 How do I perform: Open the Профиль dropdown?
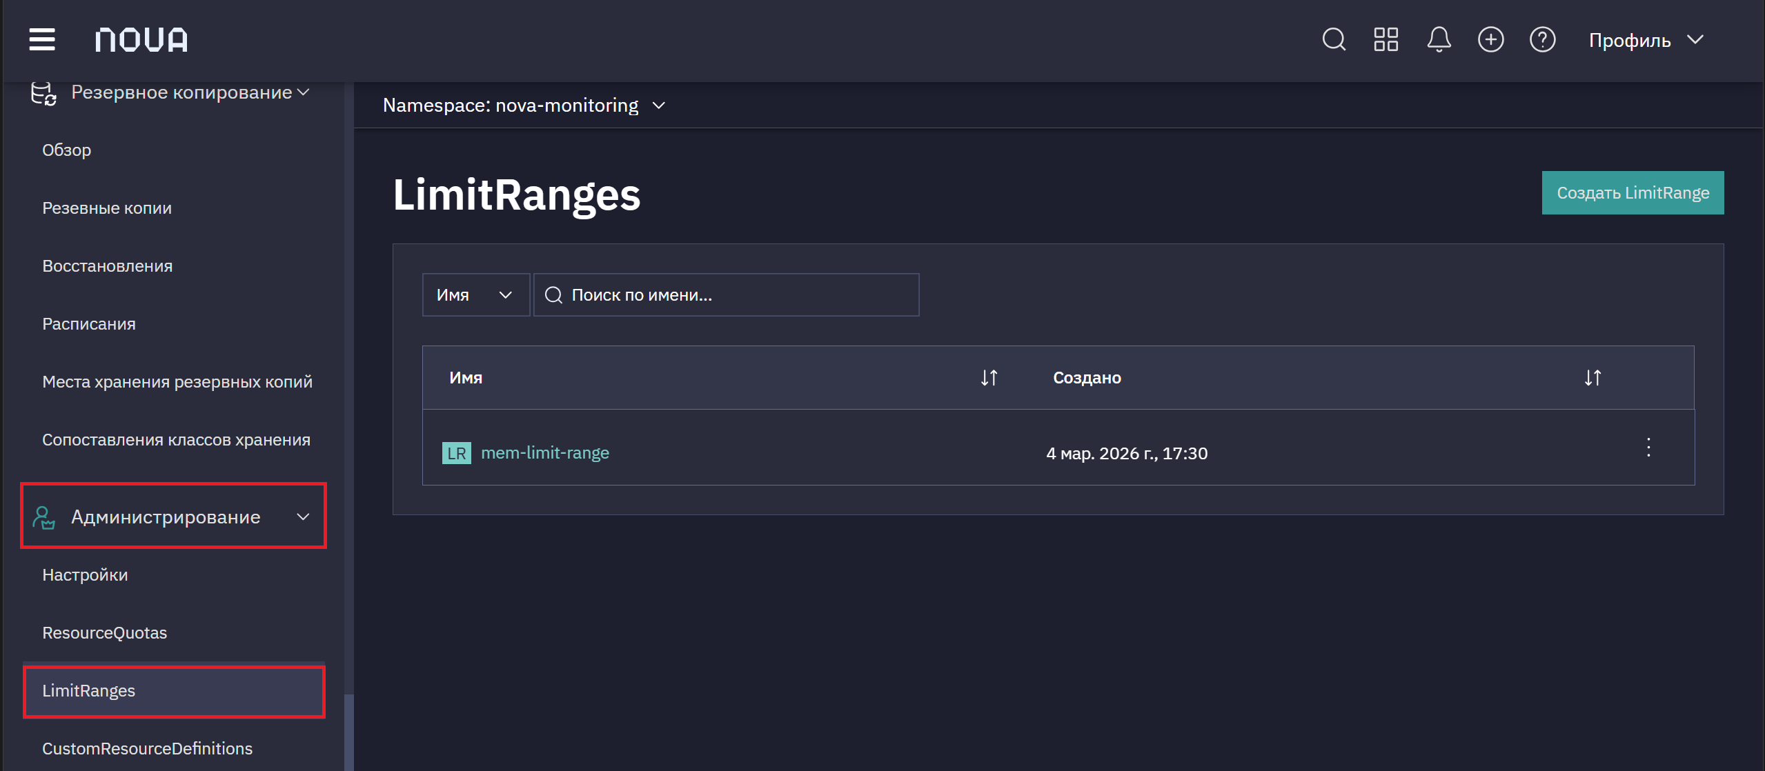tap(1646, 40)
